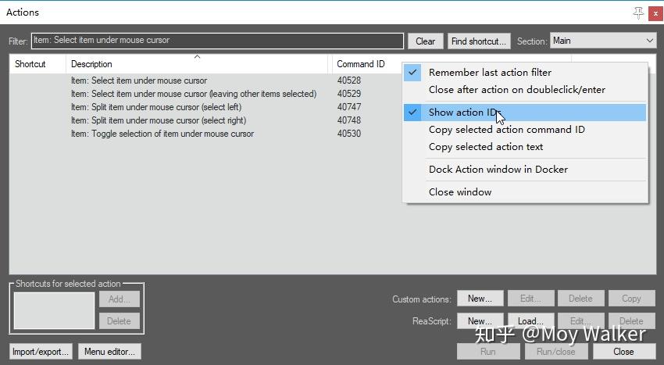Click the Import/export button

pyautogui.click(x=41, y=352)
